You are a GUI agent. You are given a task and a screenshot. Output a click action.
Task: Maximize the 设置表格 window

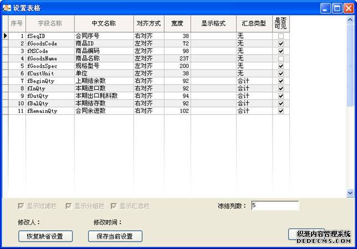[x=337, y=8]
